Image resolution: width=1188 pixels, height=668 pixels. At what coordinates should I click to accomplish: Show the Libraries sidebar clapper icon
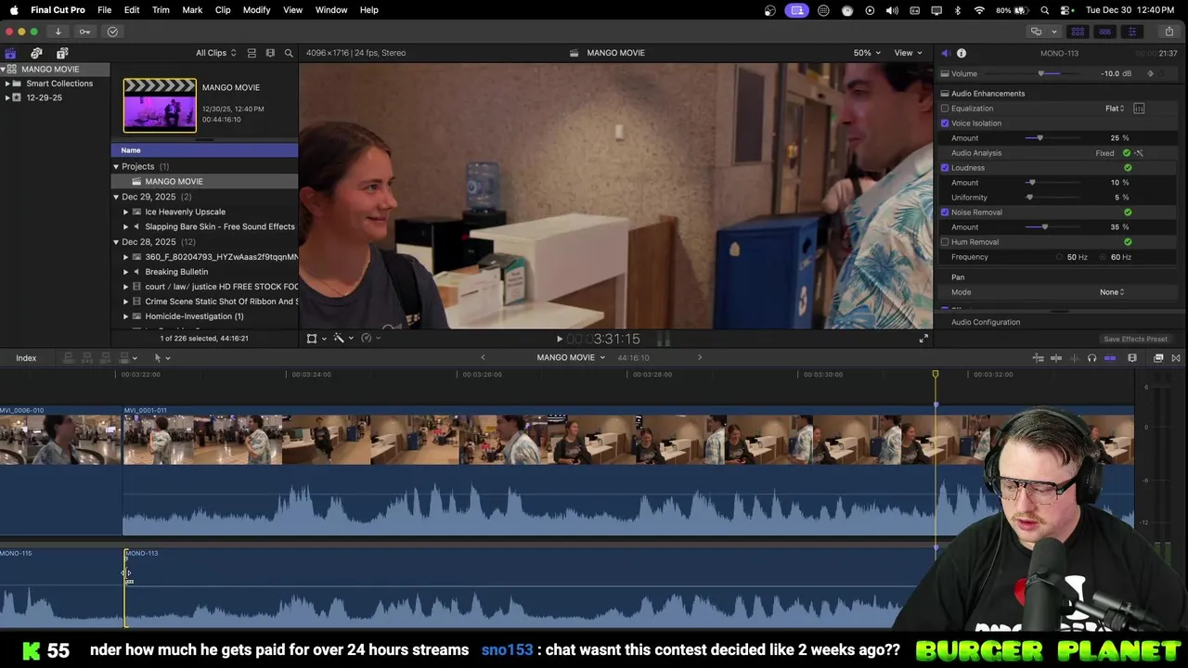pyautogui.click(x=10, y=53)
